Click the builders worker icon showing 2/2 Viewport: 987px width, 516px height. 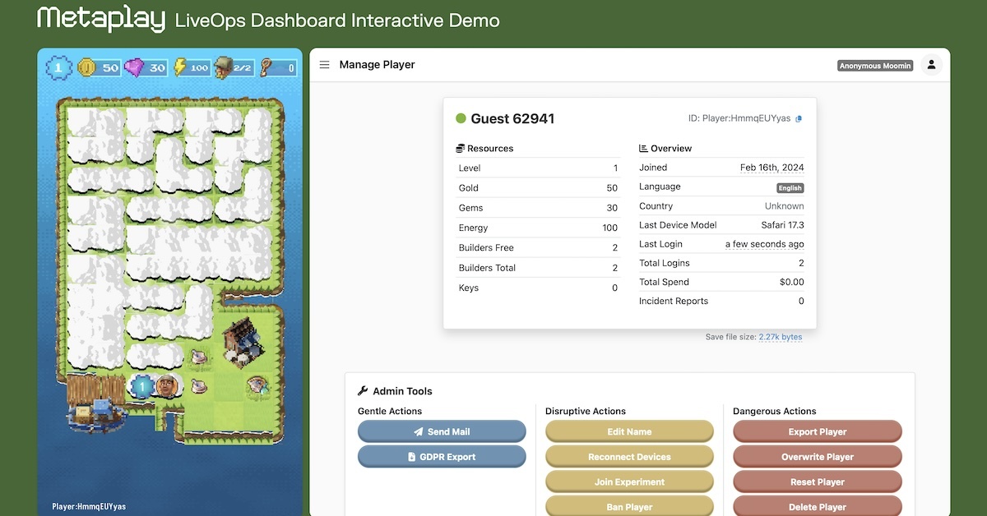click(x=221, y=67)
